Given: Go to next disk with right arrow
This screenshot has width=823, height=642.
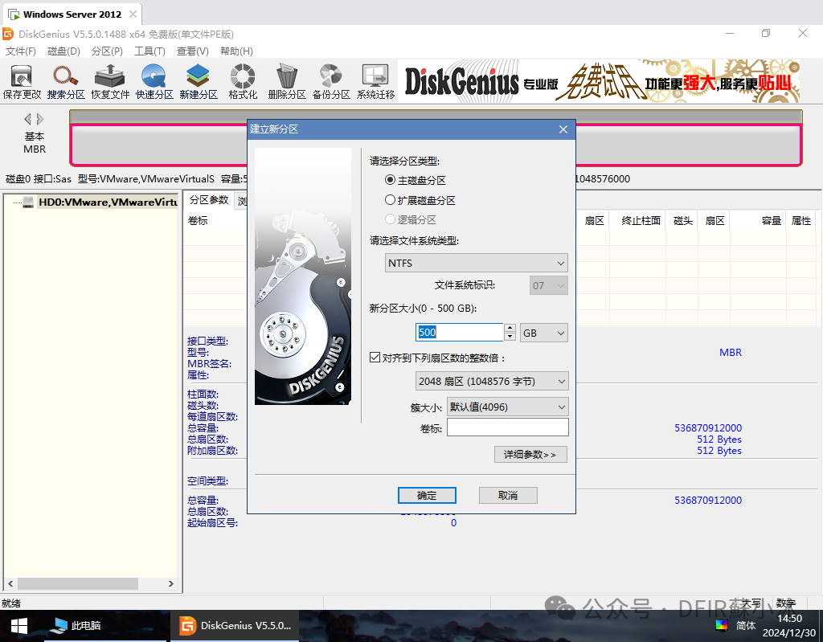Looking at the screenshot, I should coord(40,119).
